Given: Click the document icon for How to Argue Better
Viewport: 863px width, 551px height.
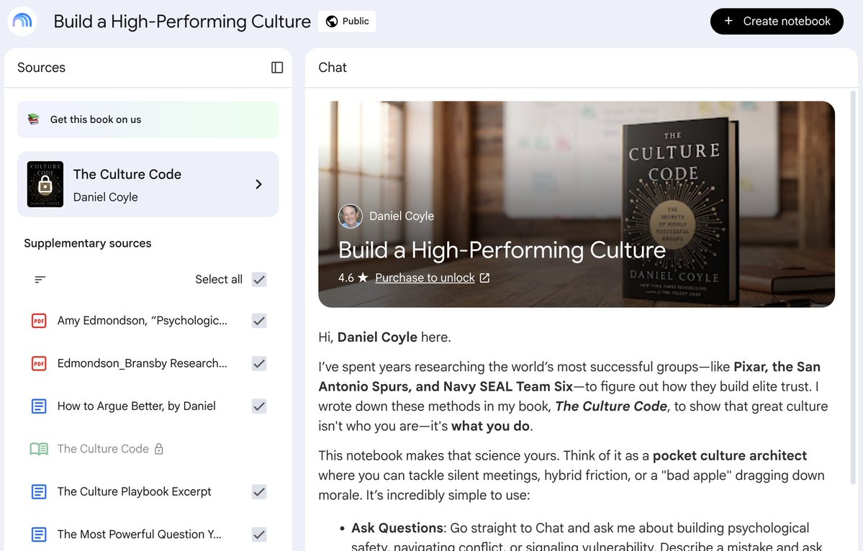Looking at the screenshot, I should [39, 406].
